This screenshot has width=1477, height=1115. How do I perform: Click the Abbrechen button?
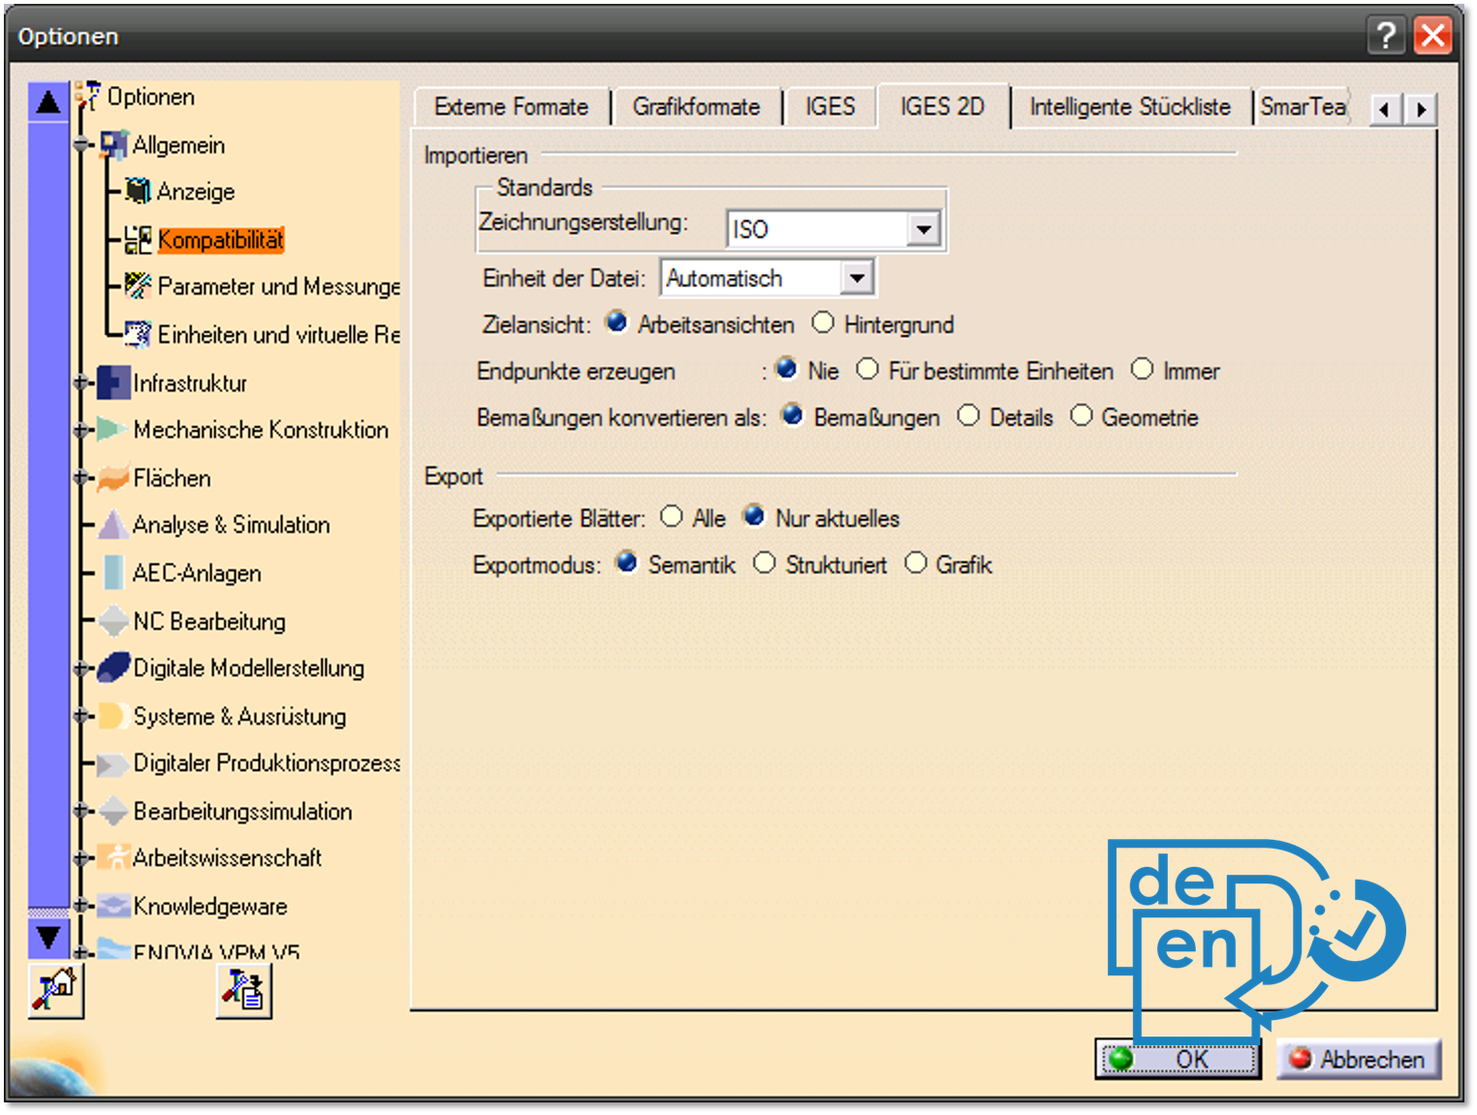pyautogui.click(x=1359, y=1059)
